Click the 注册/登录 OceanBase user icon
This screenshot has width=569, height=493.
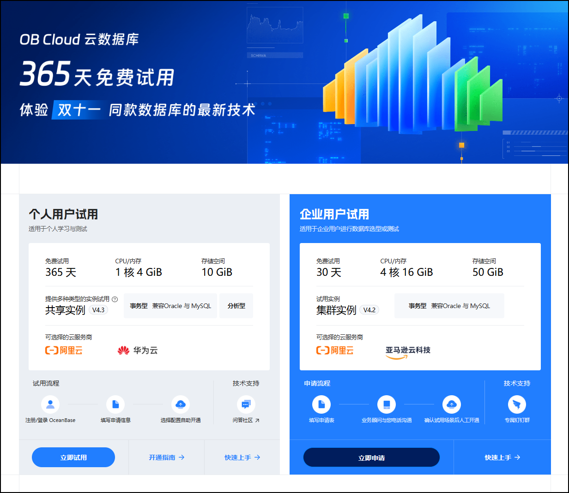[50, 404]
